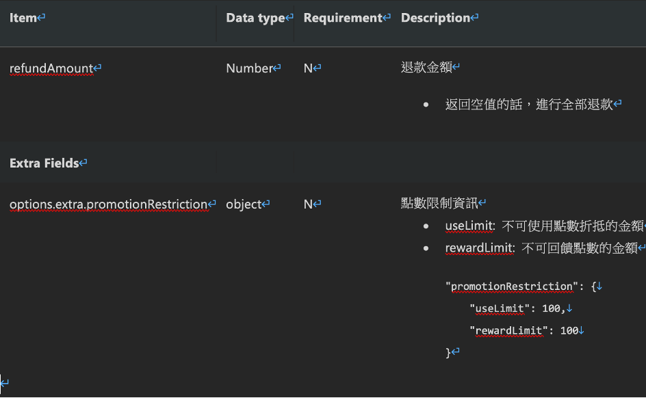Image resolution: width=646 pixels, height=398 pixels.
Task: Click the useLimit bullet description line
Action: pyautogui.click(x=544, y=226)
